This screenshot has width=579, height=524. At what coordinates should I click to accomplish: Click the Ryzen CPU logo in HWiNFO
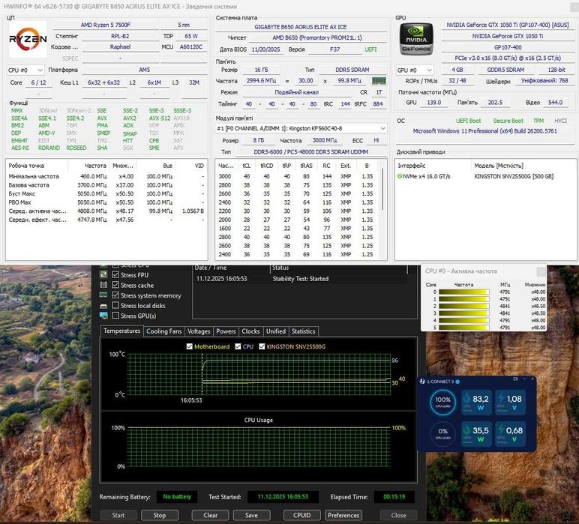tap(28, 39)
